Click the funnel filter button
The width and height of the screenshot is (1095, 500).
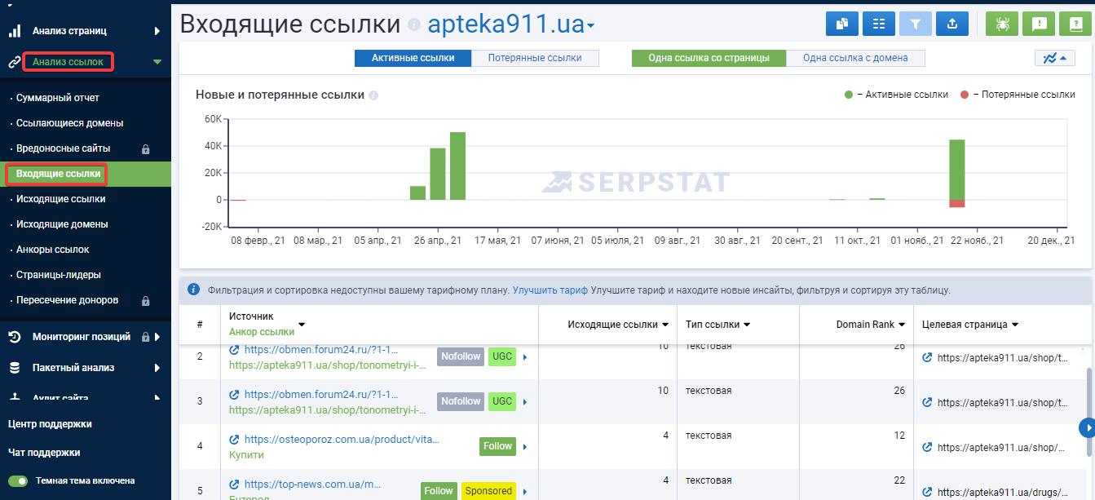[916, 24]
